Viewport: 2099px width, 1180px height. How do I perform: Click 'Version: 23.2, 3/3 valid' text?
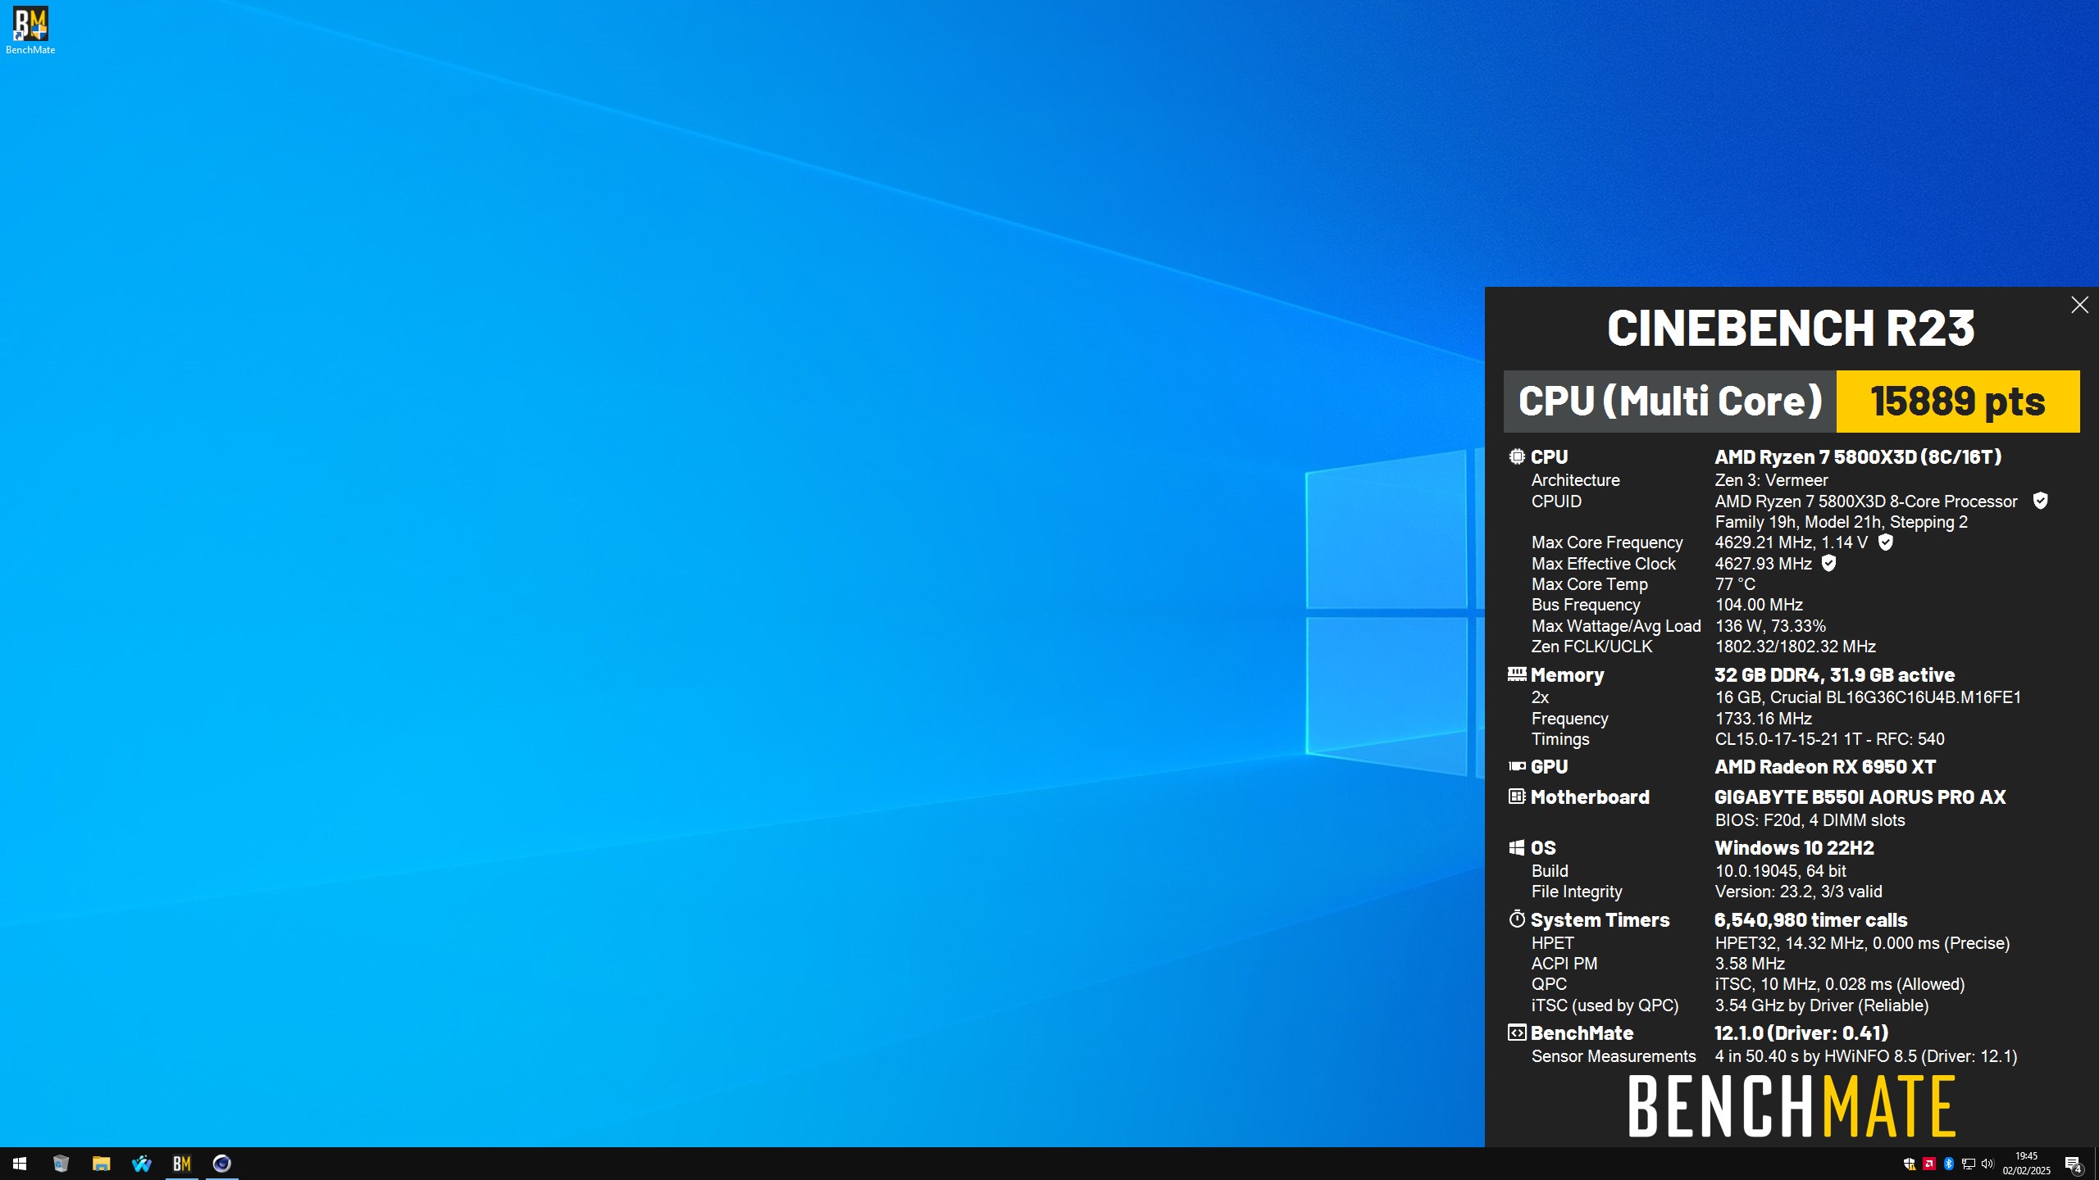tap(1798, 892)
